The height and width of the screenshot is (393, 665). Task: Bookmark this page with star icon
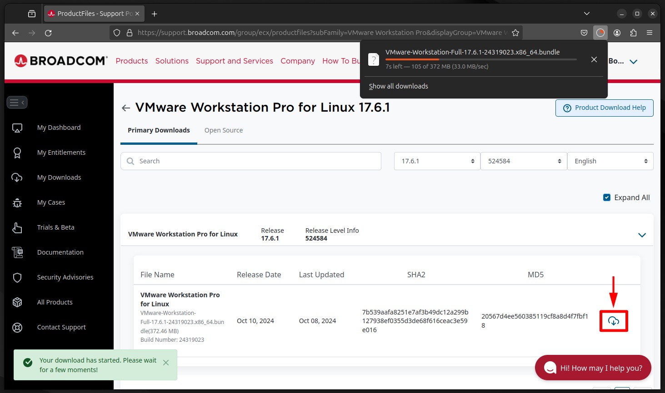(515, 33)
